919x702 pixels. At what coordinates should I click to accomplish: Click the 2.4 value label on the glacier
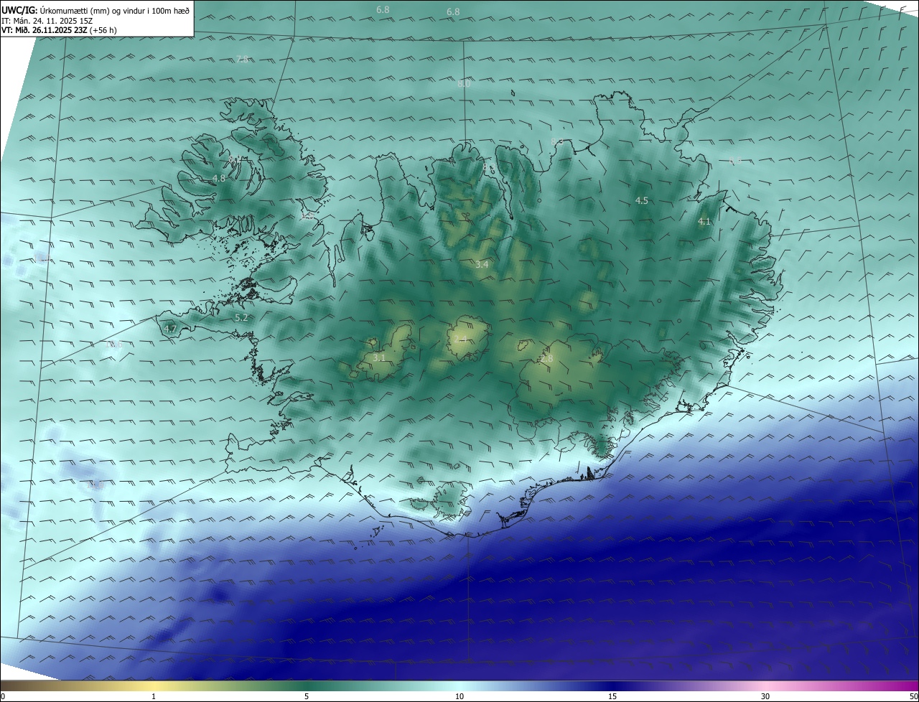tap(460, 339)
